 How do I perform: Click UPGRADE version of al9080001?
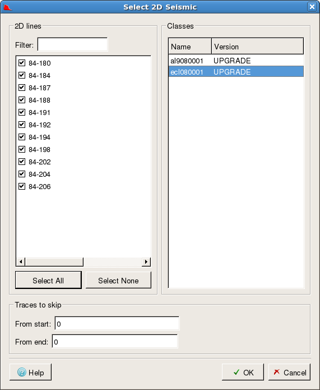pyautogui.click(x=232, y=61)
